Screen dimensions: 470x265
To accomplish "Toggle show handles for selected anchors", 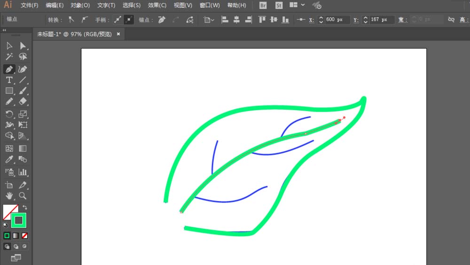I will [x=117, y=19].
